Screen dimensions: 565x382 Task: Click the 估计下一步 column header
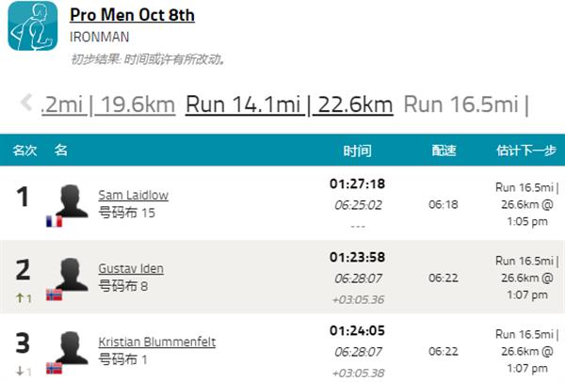click(x=526, y=151)
